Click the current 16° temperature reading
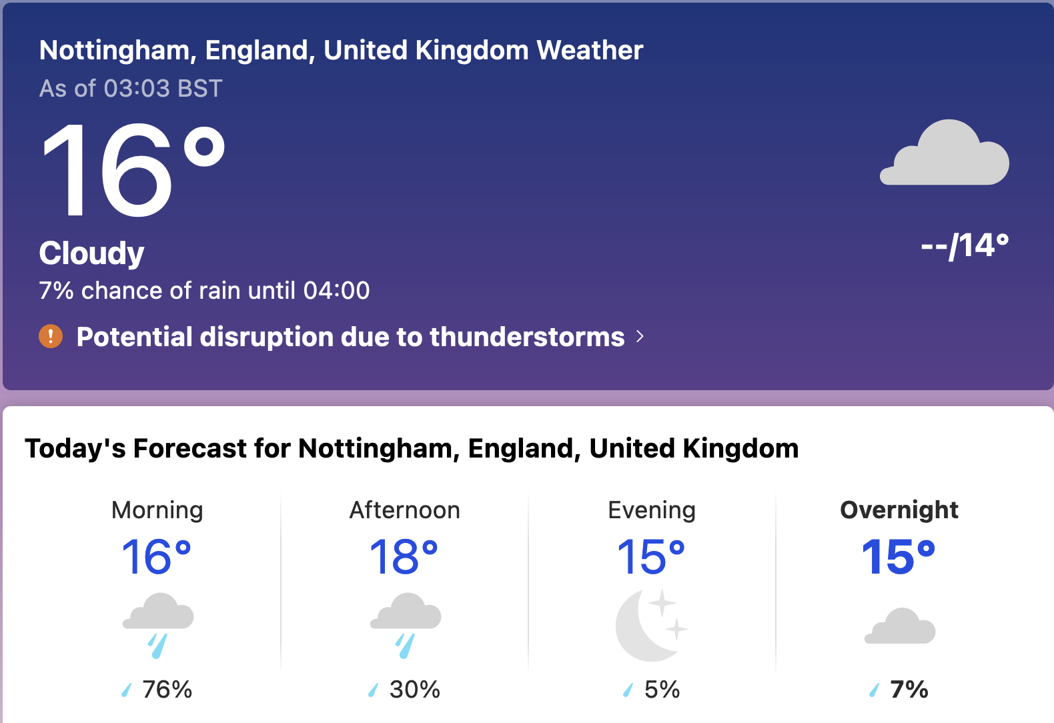Screen dimensions: 1054x723 pyautogui.click(x=132, y=170)
